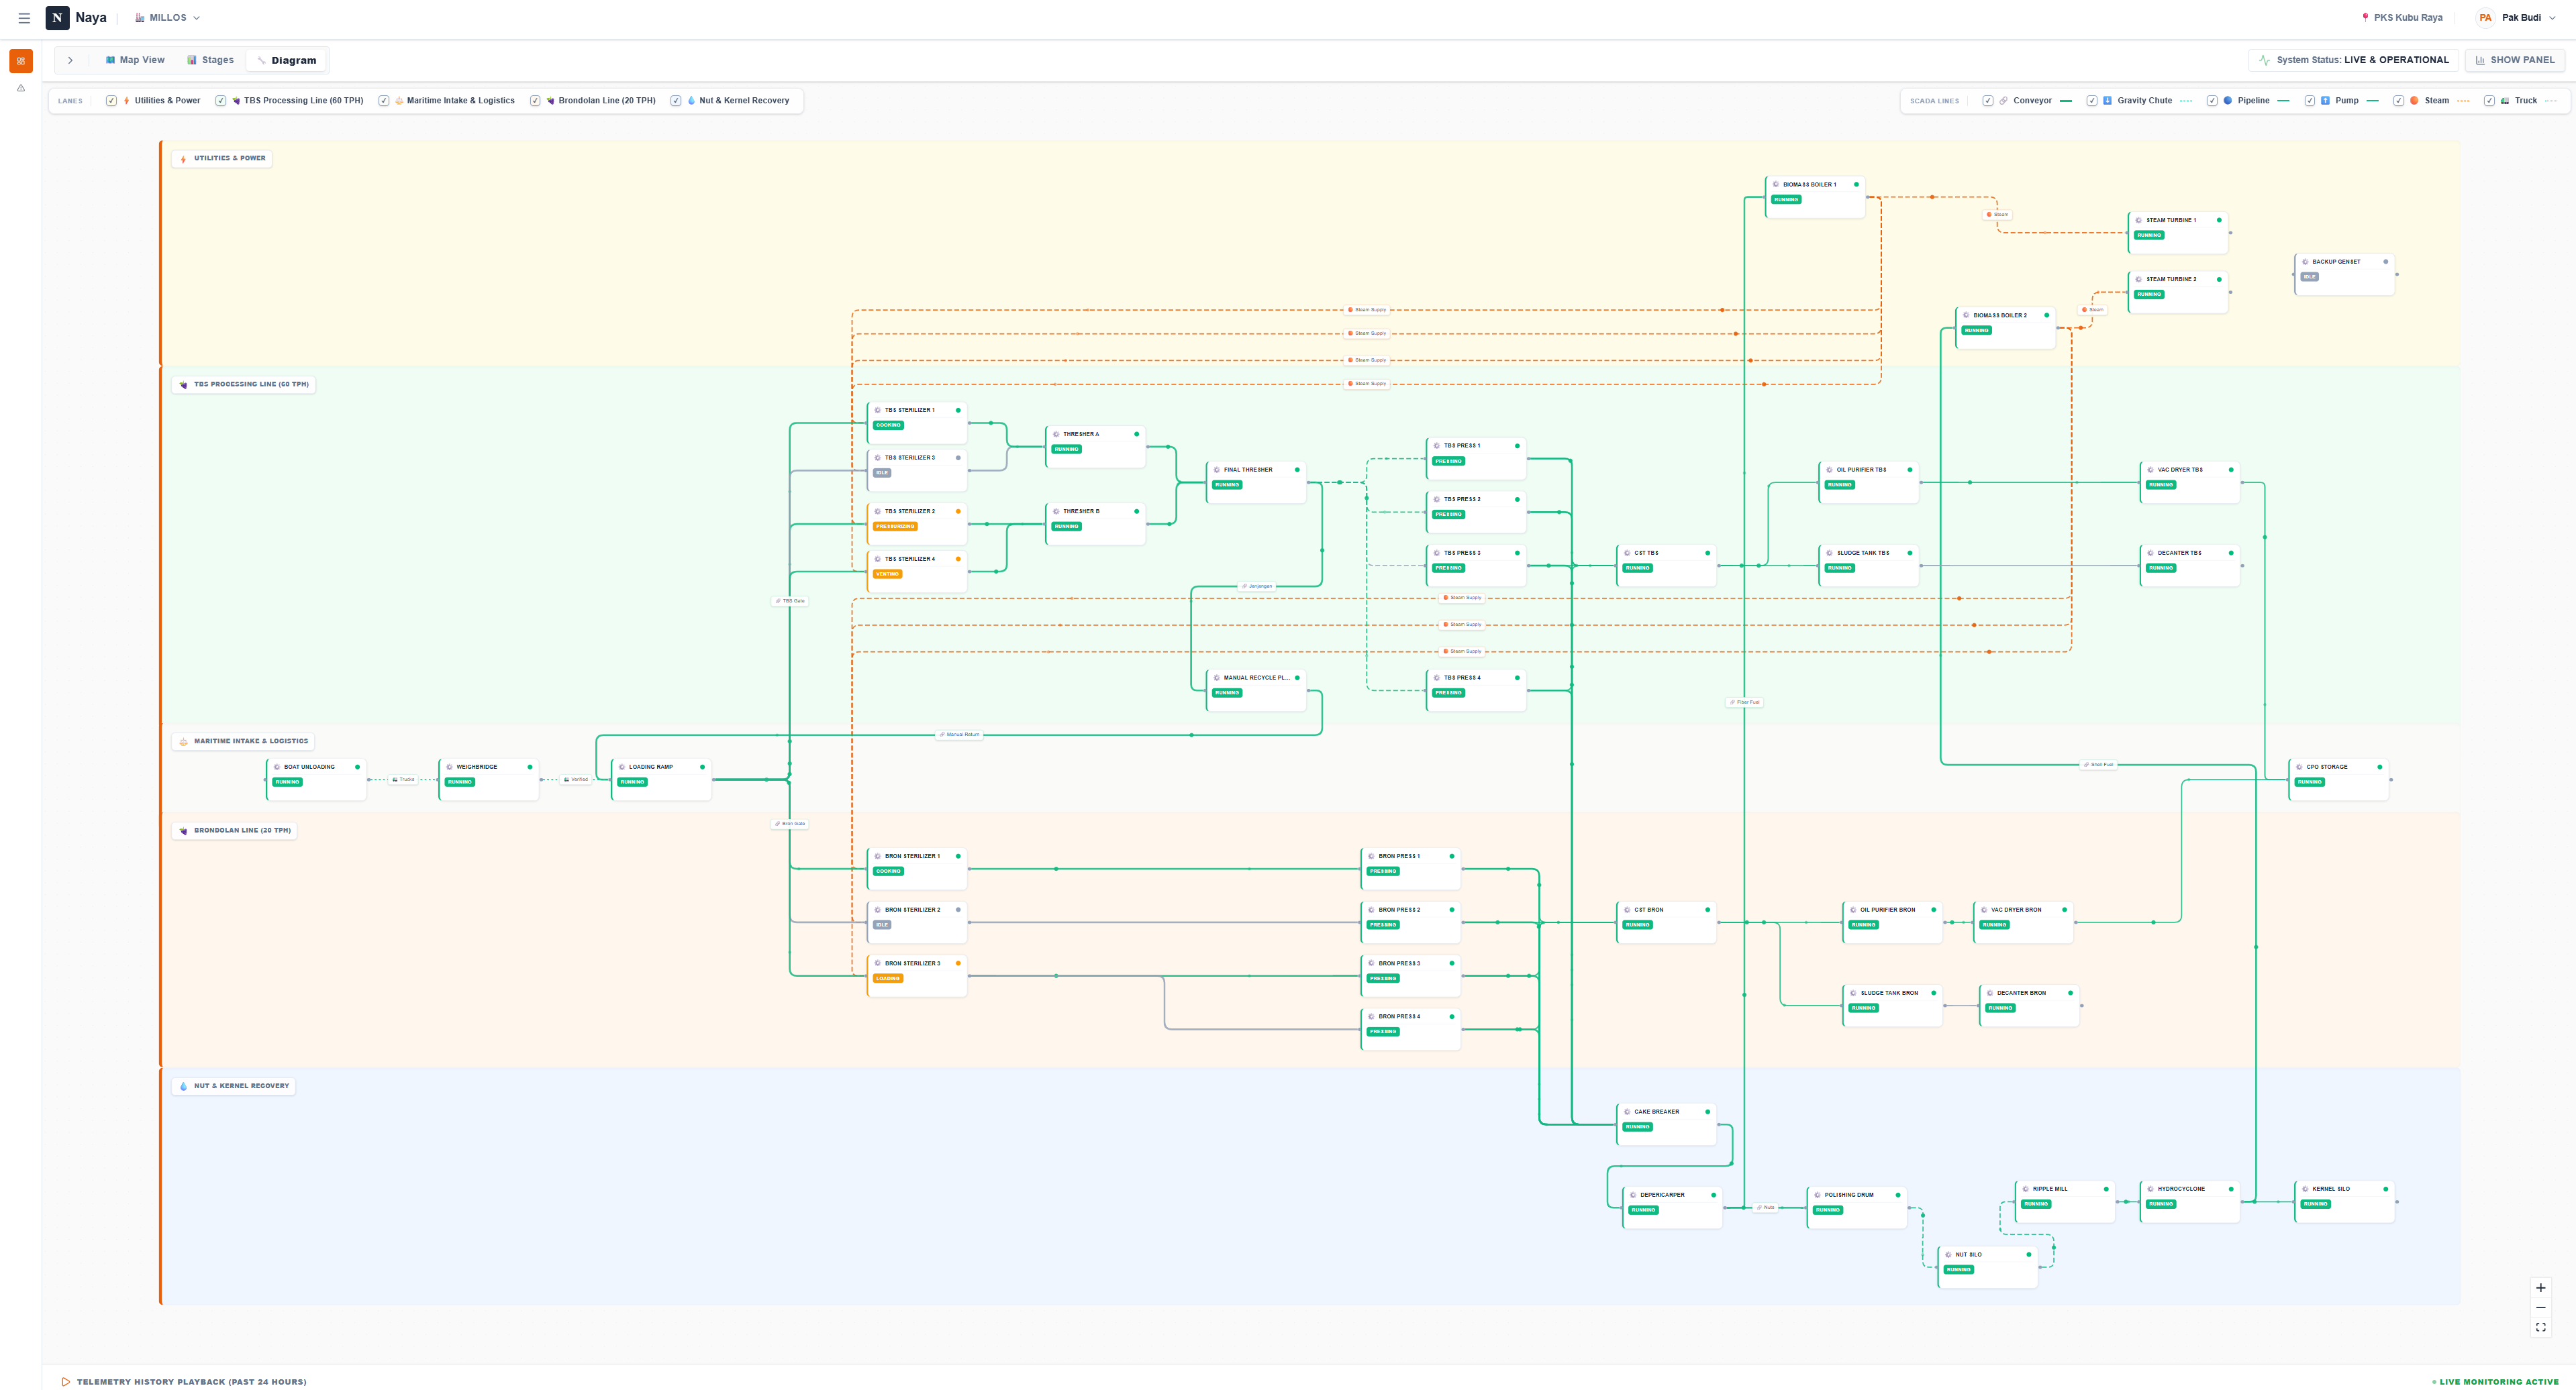2576x1390 pixels.
Task: Play telemetry history playback icon
Action: point(66,1382)
